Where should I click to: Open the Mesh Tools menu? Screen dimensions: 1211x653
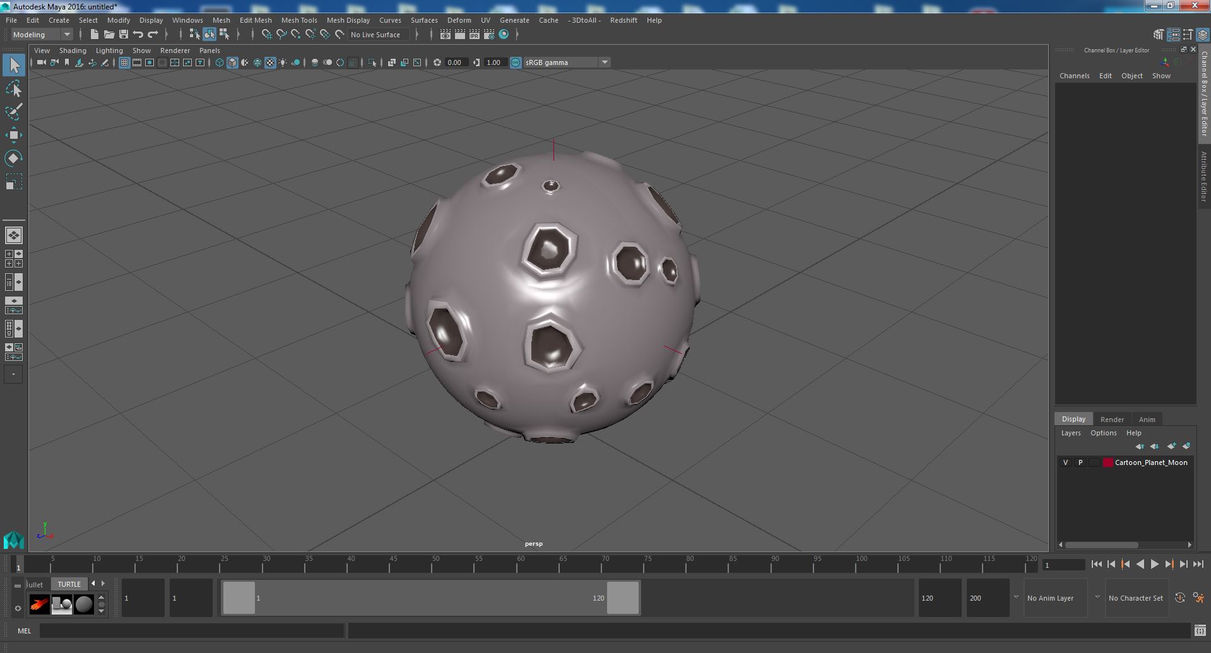point(299,20)
